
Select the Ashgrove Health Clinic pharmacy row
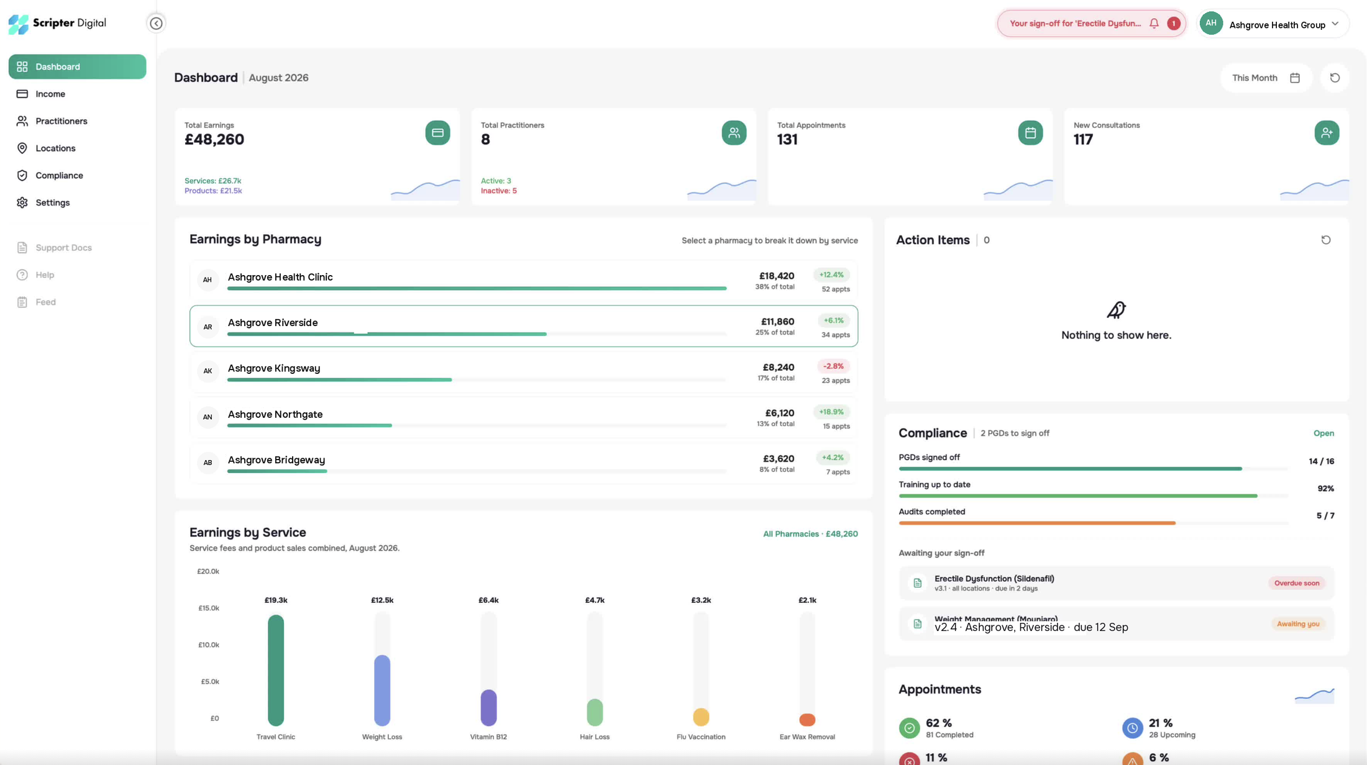click(x=523, y=281)
